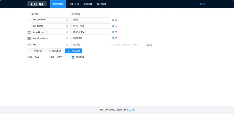Screen dimensions: 234x114
Task: Click drag handle icon beside ip_address_v4
Action: [x=29, y=32]
